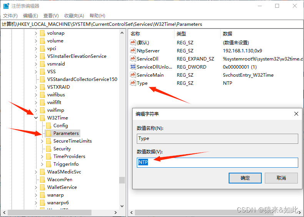Expand the volsnap node
Image resolution: width=304 pixels, height=217 pixels.
[36, 33]
